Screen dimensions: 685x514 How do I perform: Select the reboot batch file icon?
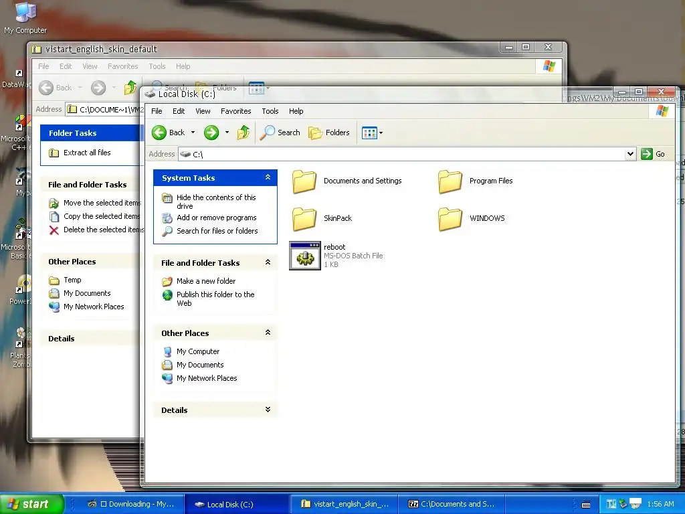305,256
